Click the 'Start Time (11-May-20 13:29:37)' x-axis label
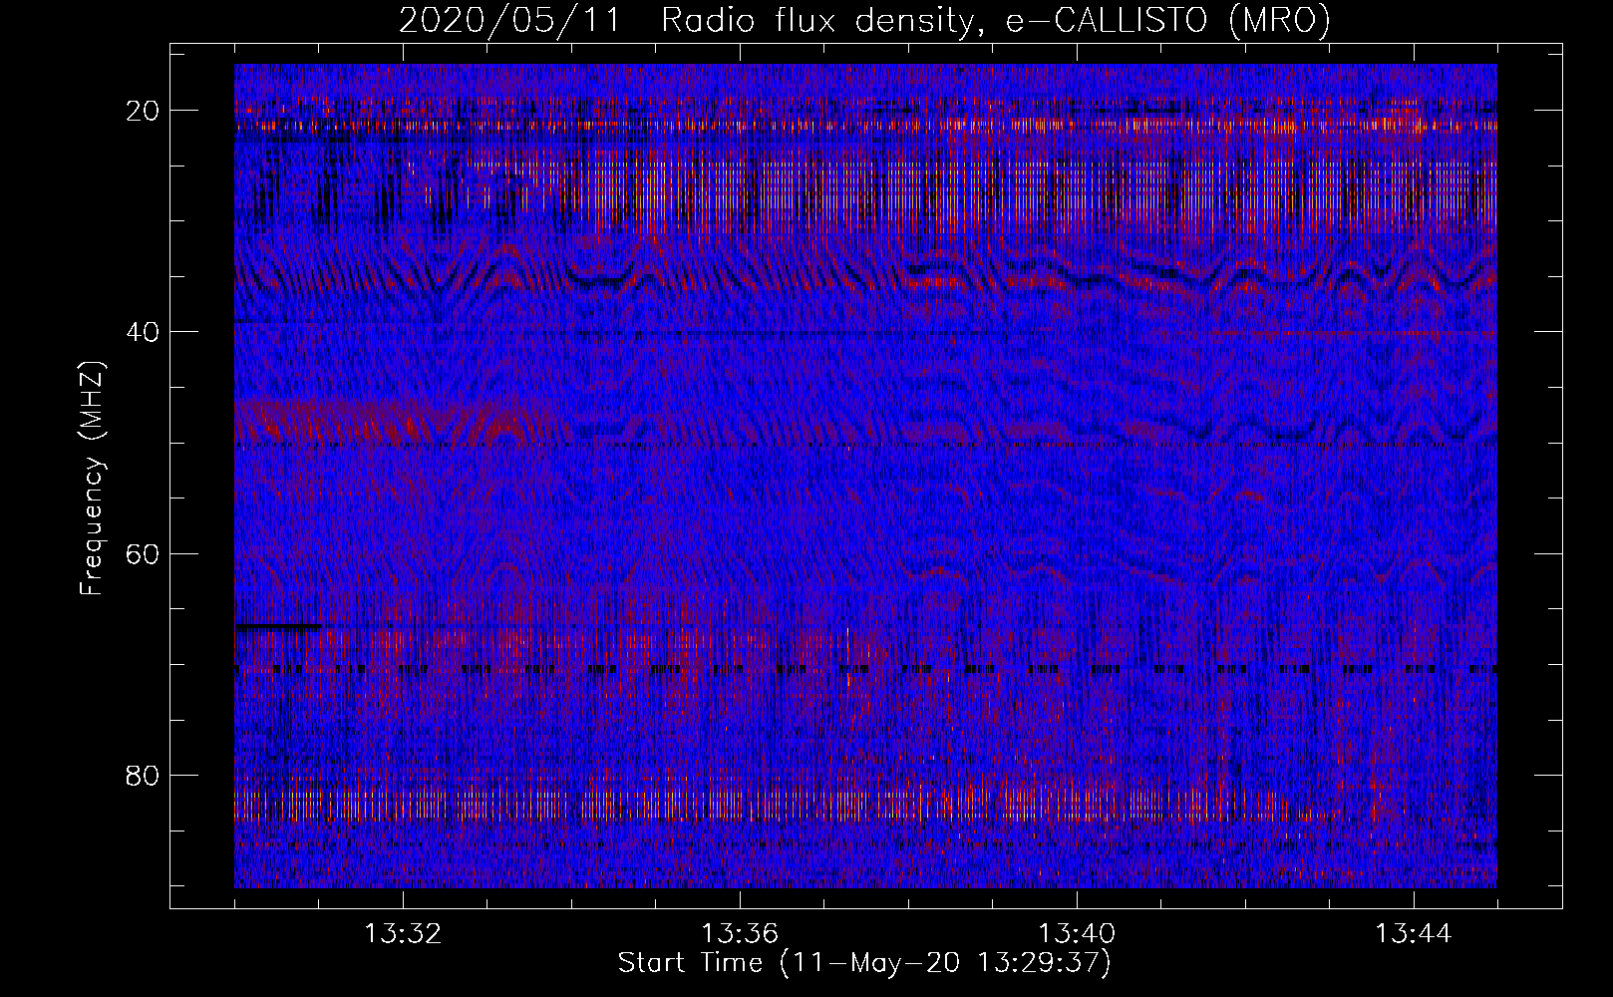The image size is (1613, 997). (x=864, y=963)
